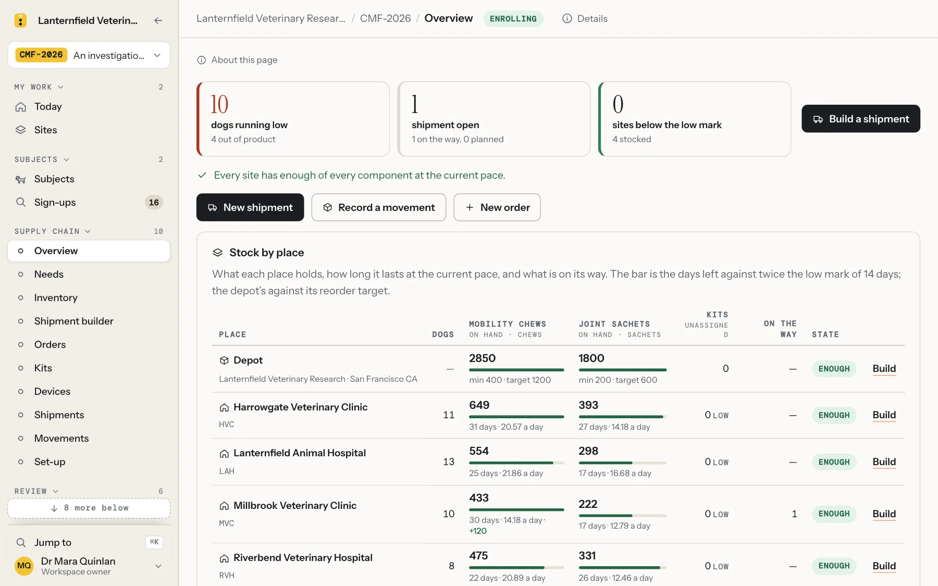Click the Harrowgate Veterinary Clinic house icon
This screenshot has width=938, height=586.
(x=225, y=407)
